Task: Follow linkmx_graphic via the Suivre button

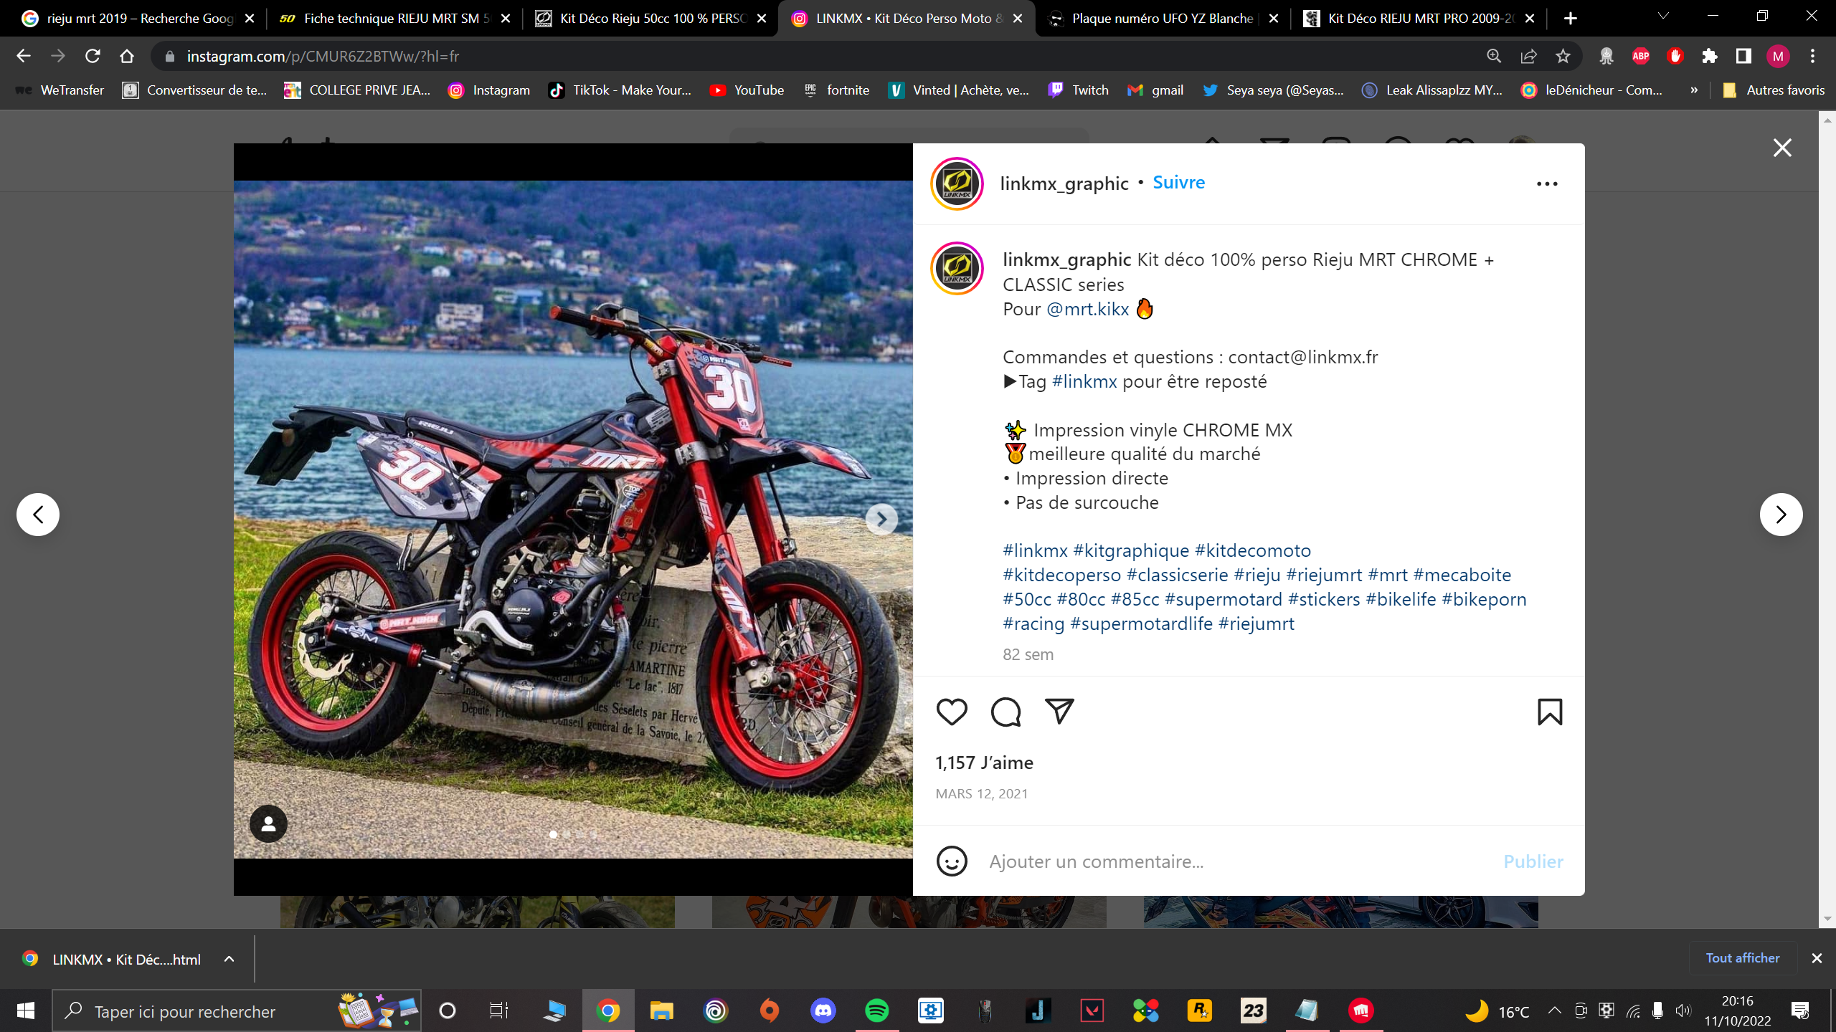Action: tap(1178, 183)
